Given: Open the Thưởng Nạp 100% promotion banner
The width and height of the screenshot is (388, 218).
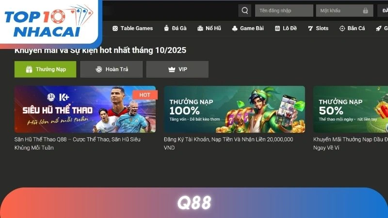Looking at the screenshot, I should 234,109.
